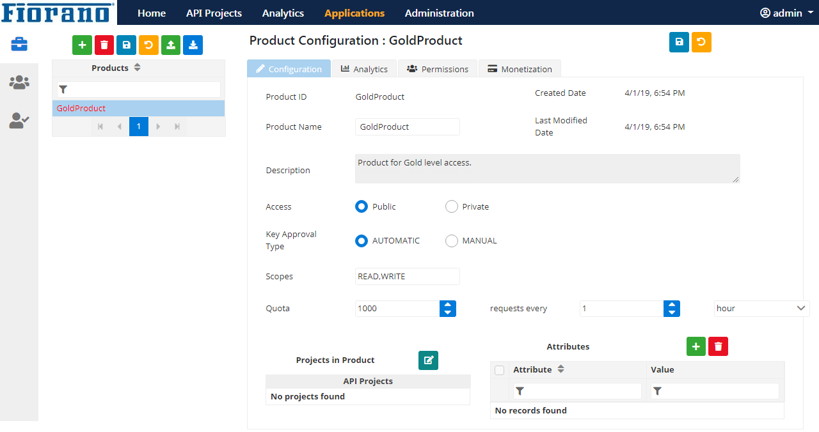Click page 1 in Products pagination

(x=139, y=127)
